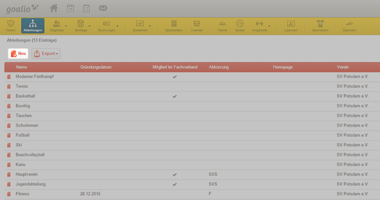This screenshot has width=380, height=200.
Task: Expand the Mitglieder dropdown arrow
Action: click(66, 26)
